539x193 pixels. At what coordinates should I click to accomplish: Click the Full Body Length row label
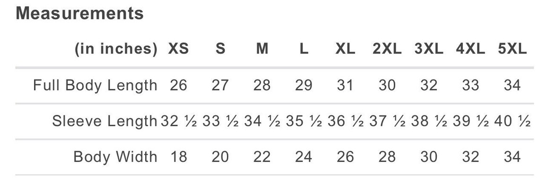95,85
